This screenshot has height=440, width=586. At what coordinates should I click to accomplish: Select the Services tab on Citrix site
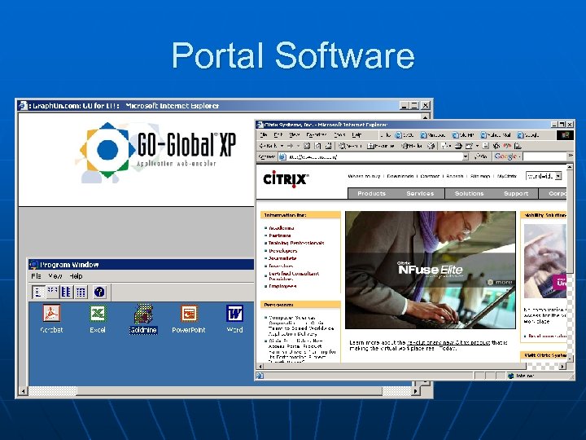[420, 193]
